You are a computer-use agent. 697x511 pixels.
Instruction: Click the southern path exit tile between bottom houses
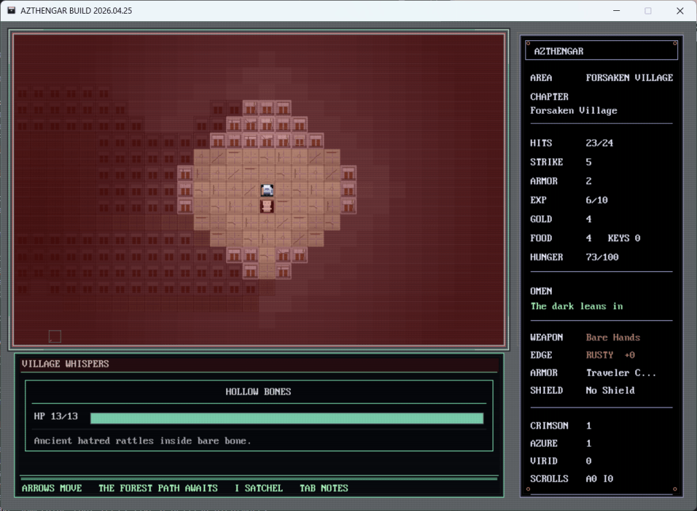point(267,271)
